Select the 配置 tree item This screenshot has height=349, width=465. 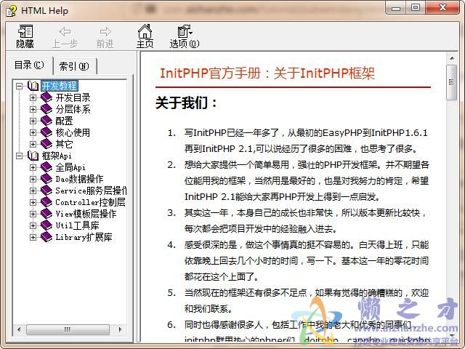click(x=64, y=121)
